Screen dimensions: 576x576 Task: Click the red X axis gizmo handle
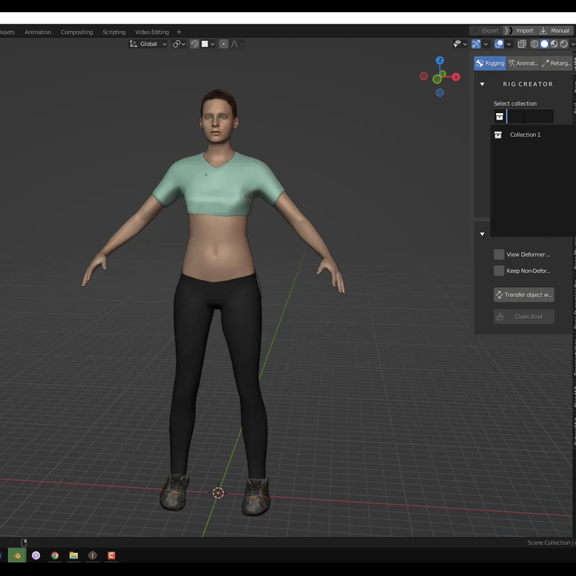[456, 76]
